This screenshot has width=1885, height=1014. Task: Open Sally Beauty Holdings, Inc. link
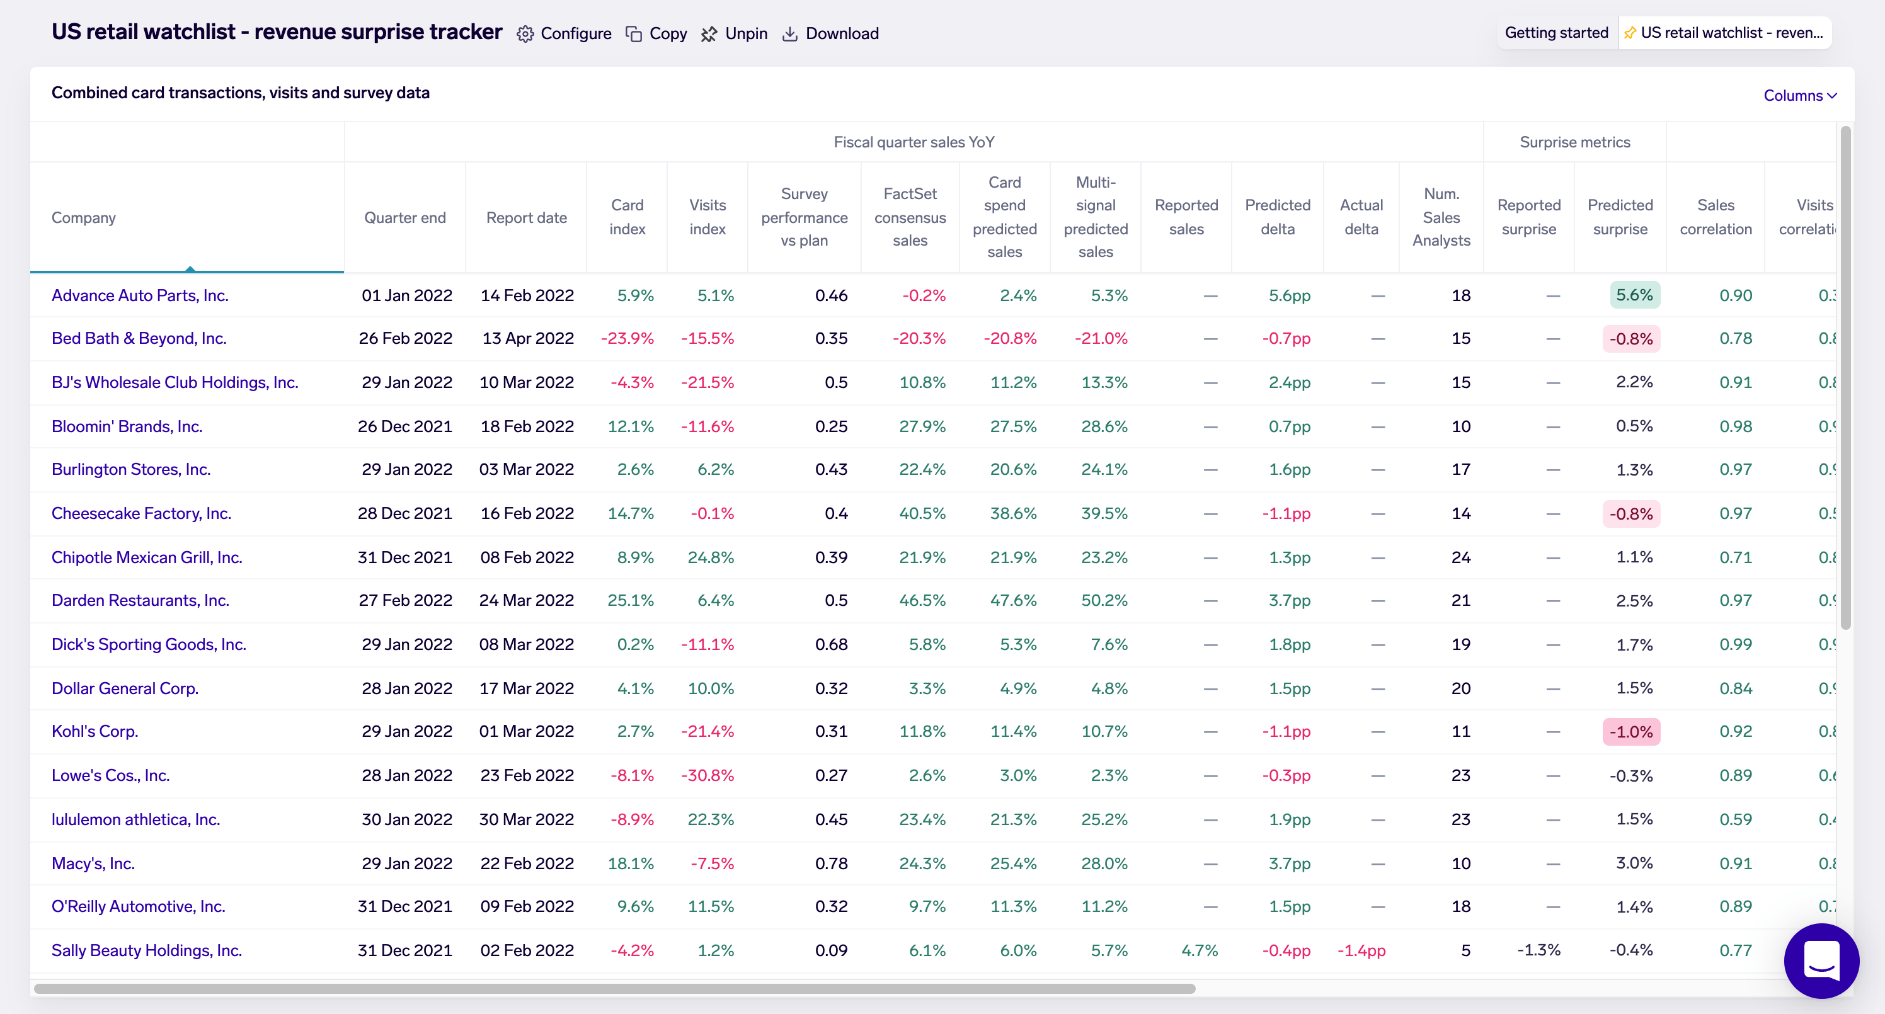pyautogui.click(x=146, y=950)
